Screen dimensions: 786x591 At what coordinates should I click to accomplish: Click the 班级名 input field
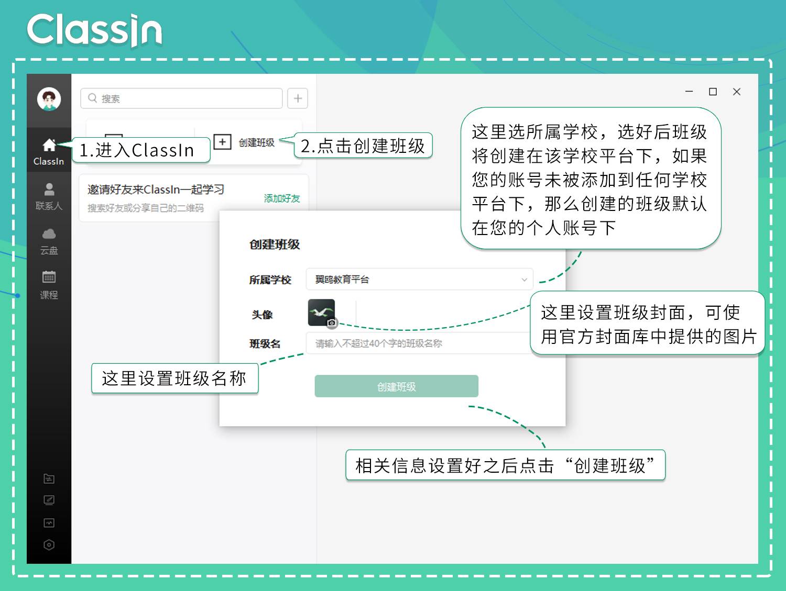click(x=419, y=343)
